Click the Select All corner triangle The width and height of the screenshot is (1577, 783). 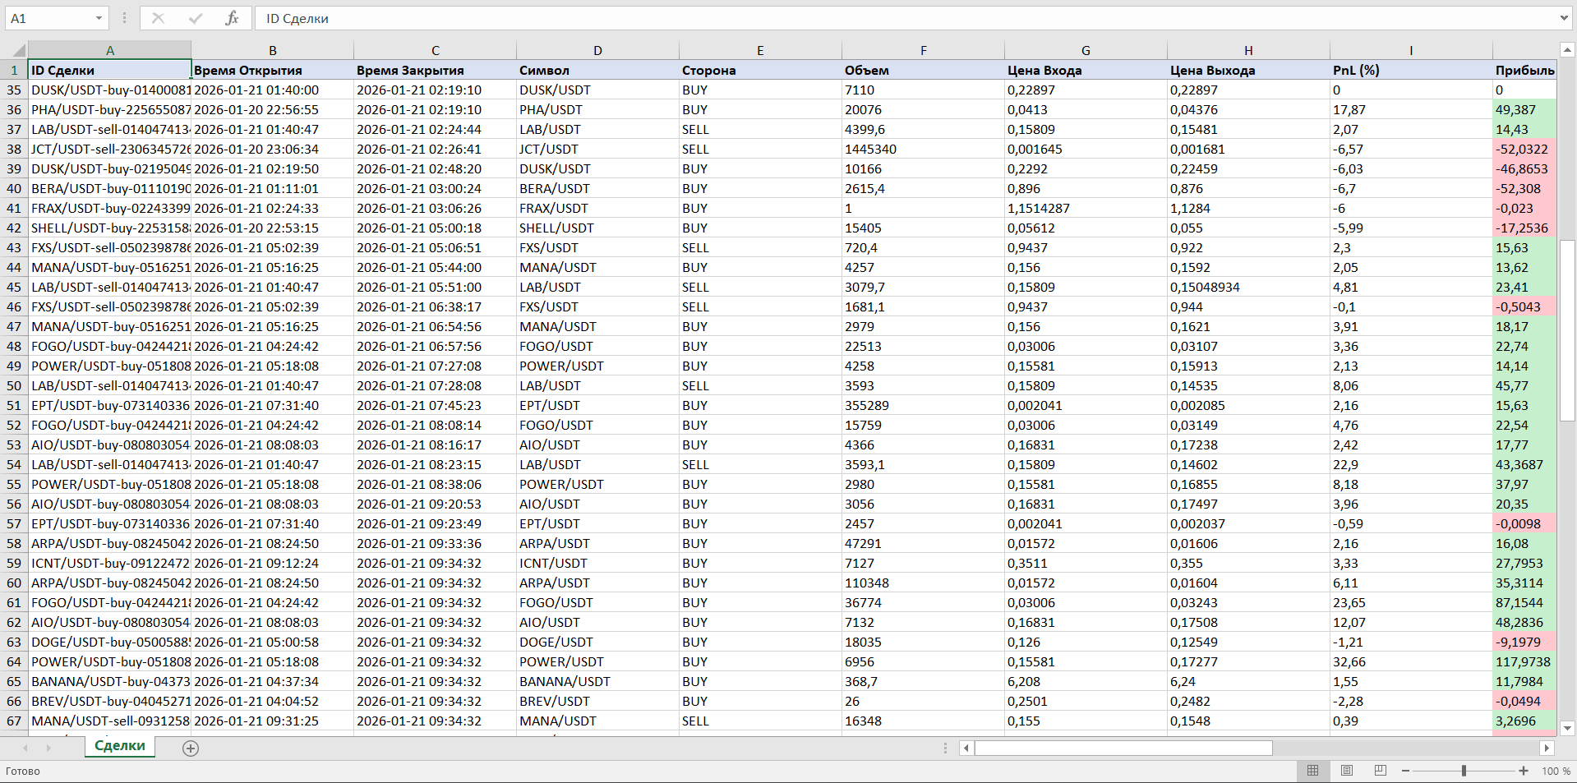16,51
